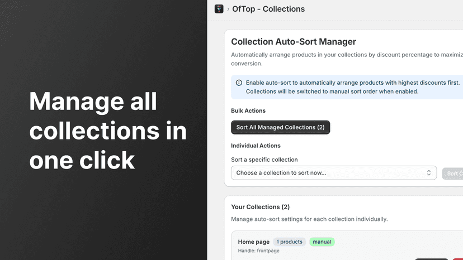Click the 'Handle: frontpage' text
Viewport: 463px width, 260px height.
pyautogui.click(x=259, y=251)
